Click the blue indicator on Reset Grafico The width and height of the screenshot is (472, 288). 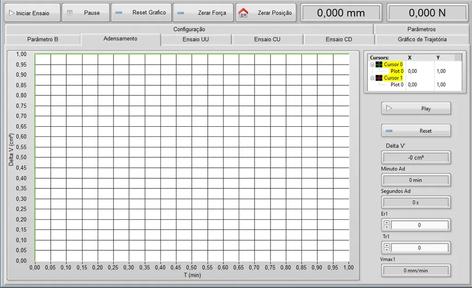(x=119, y=12)
